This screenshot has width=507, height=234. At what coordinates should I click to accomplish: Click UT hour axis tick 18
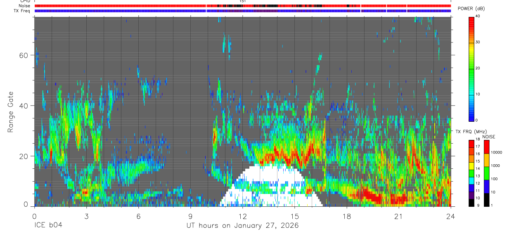[x=346, y=216]
